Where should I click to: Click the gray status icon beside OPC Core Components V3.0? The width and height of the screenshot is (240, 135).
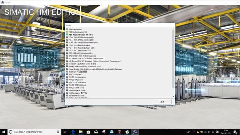67,50
